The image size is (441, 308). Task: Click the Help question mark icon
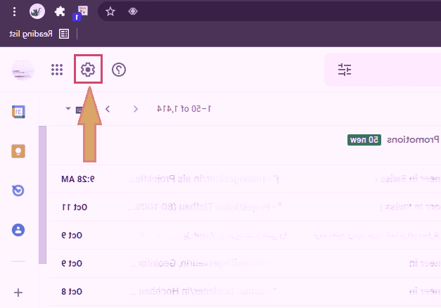coord(119,70)
